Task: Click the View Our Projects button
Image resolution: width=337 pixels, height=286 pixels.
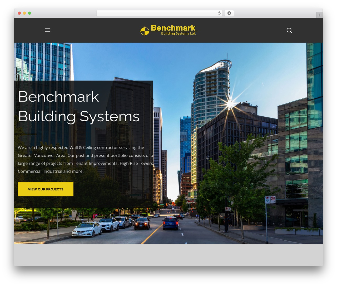Action: [46, 189]
